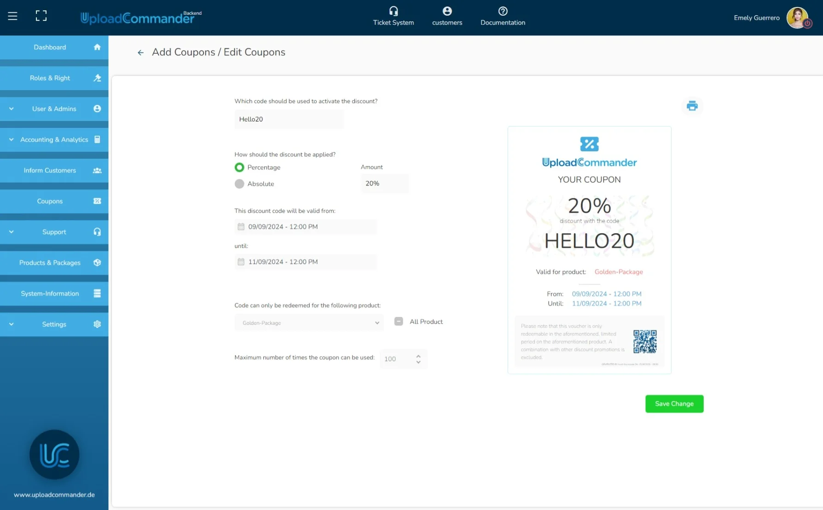The width and height of the screenshot is (823, 510).
Task: Open Roles & Right menu item
Action: click(54, 78)
